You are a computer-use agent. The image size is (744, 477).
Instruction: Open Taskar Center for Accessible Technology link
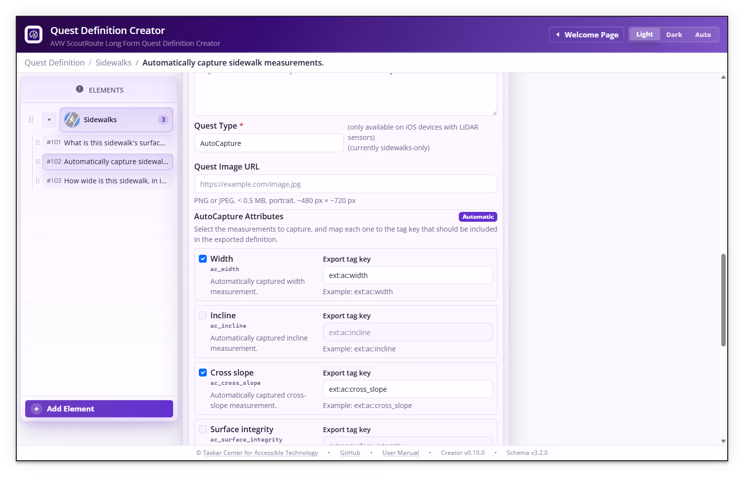point(260,453)
